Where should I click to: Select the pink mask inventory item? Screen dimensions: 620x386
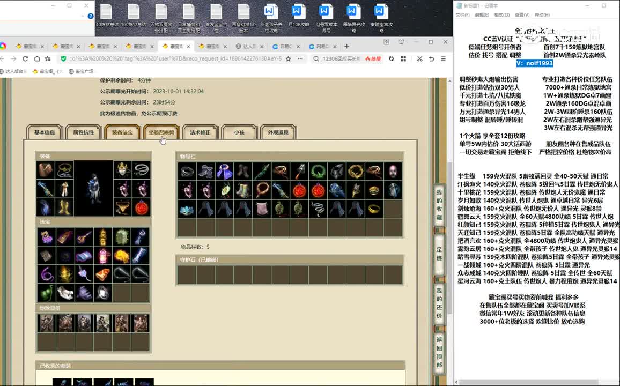point(393,172)
